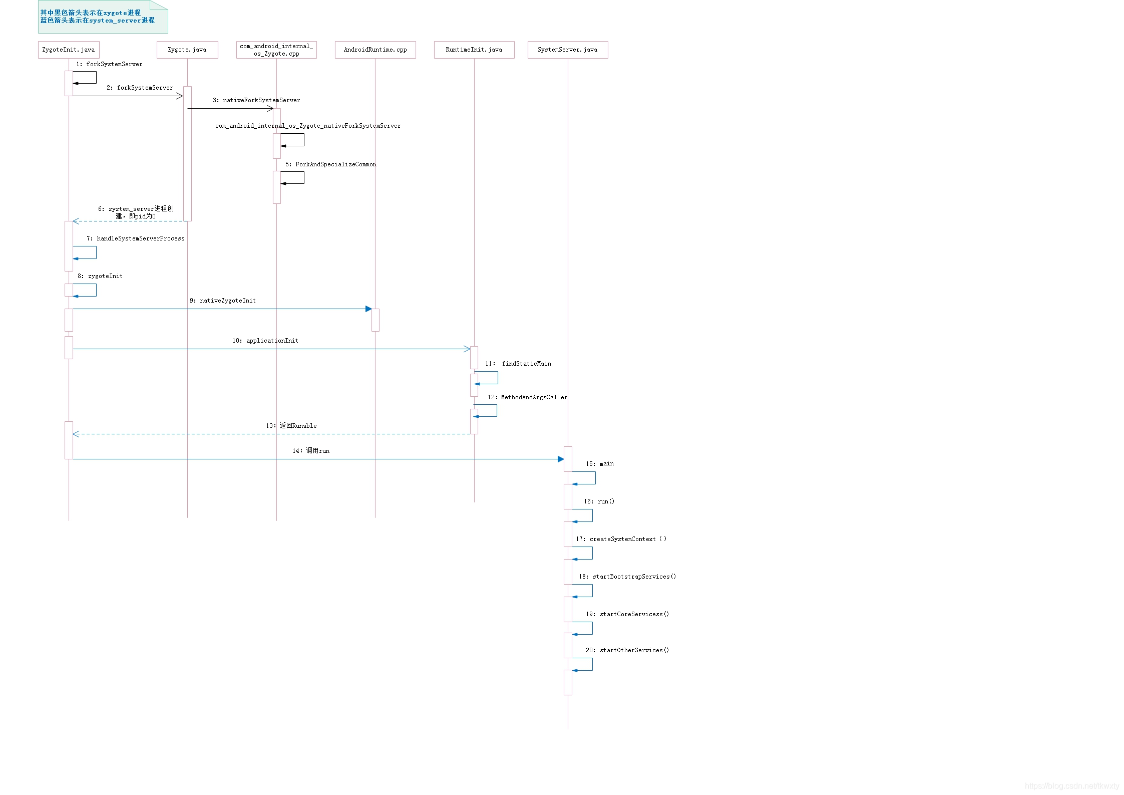The width and height of the screenshot is (1124, 795).
Task: Click the ZygoteInit.java lifeline box
Action: pos(69,50)
